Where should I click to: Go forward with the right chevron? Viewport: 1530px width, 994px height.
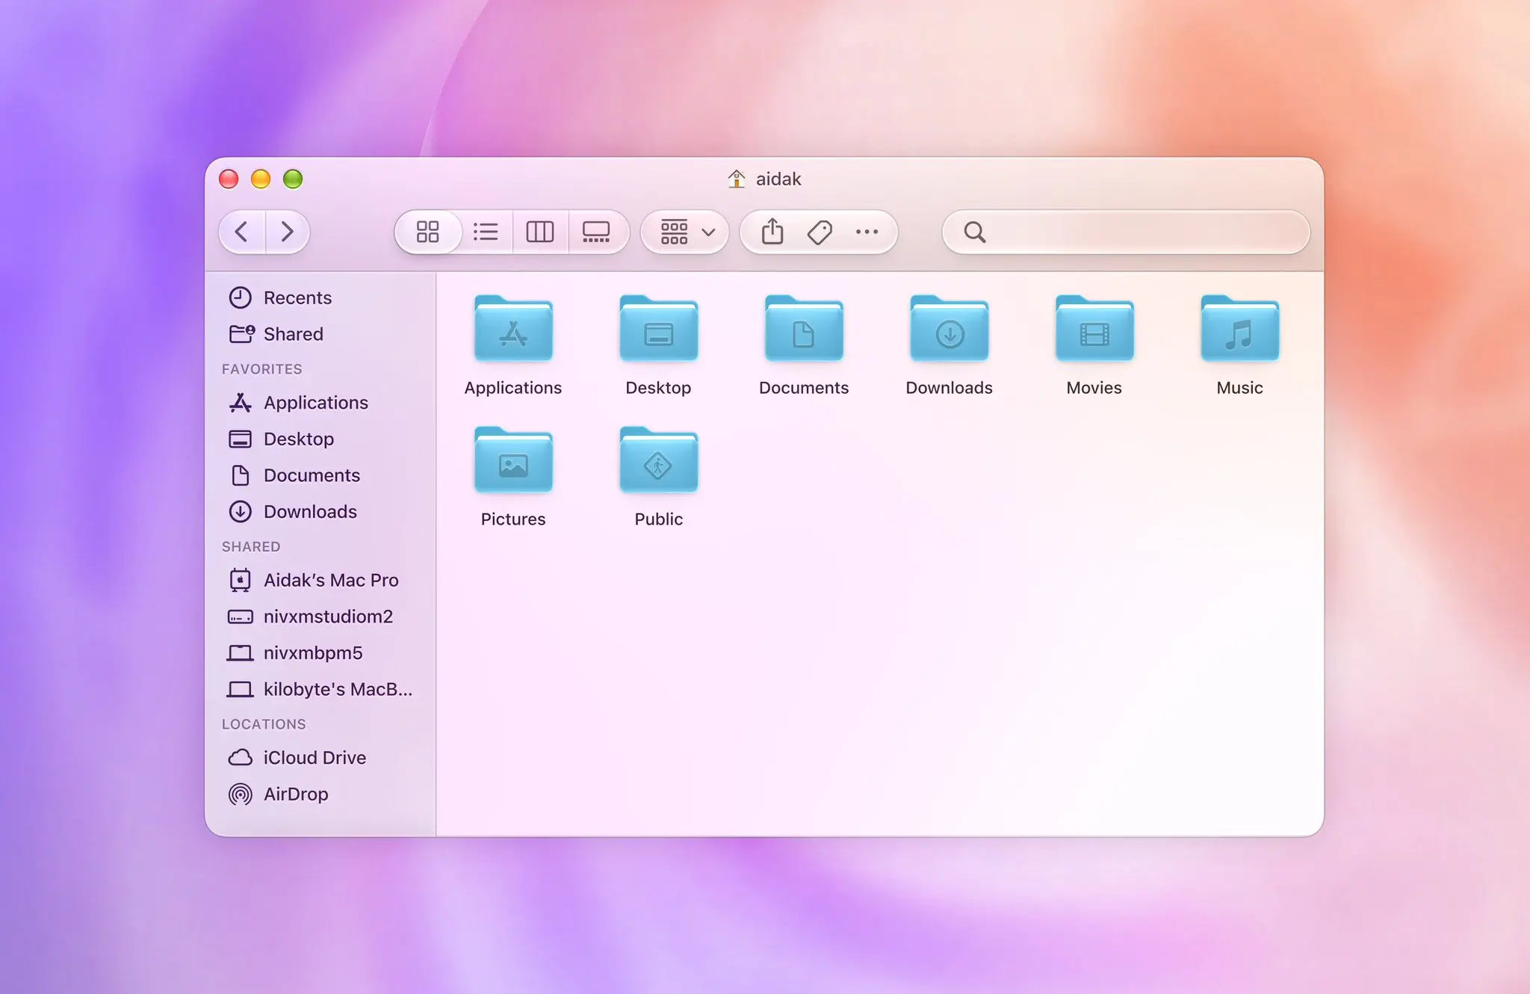(287, 232)
